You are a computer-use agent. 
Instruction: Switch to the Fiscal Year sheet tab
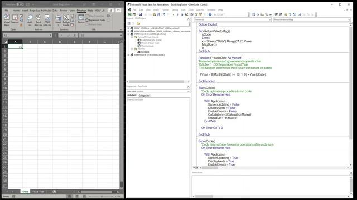38,192
